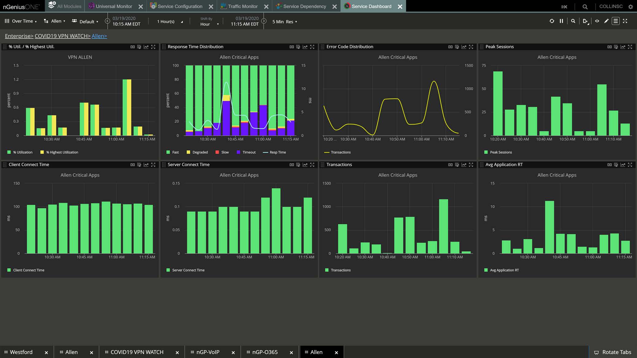Click the Error Code Distribution trend chart icon
This screenshot has height=358, width=637.
click(x=464, y=47)
